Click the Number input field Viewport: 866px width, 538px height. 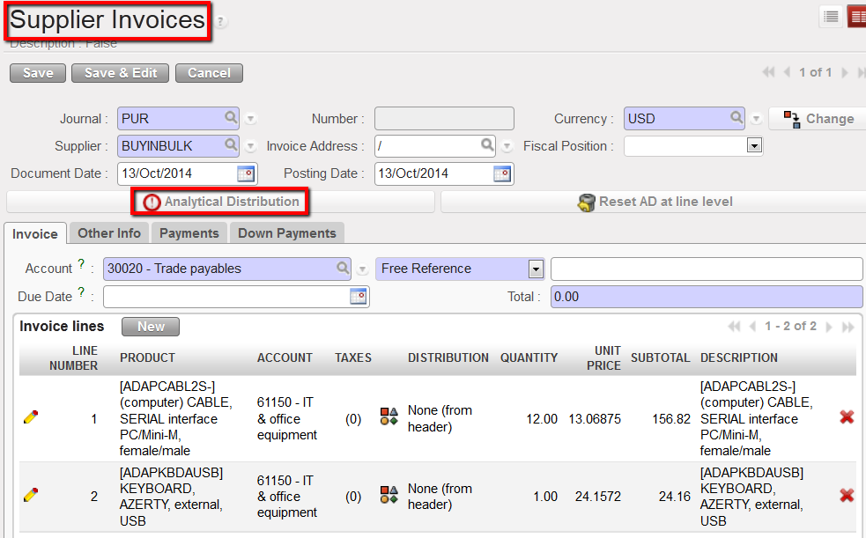[x=444, y=119]
